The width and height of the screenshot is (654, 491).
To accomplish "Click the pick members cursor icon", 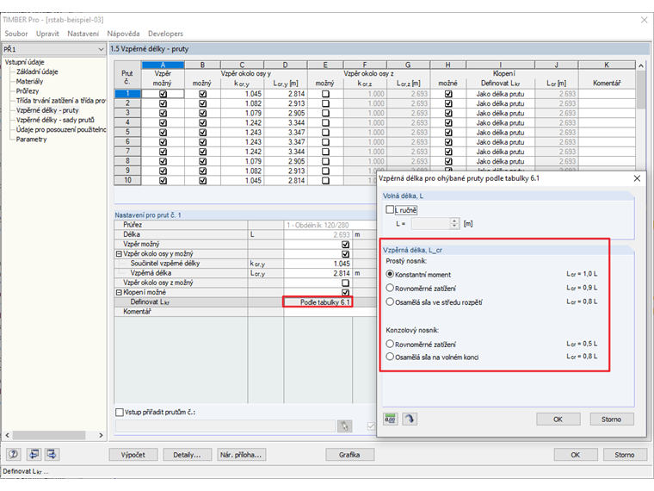I will (x=344, y=426).
